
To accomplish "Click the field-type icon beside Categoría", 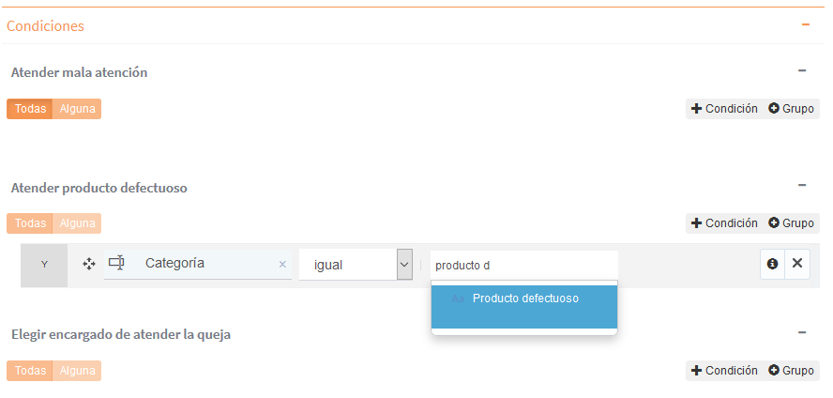I will (x=116, y=263).
